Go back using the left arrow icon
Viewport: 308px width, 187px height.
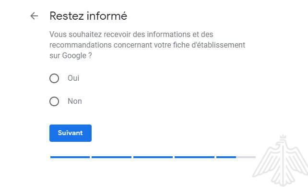click(34, 16)
